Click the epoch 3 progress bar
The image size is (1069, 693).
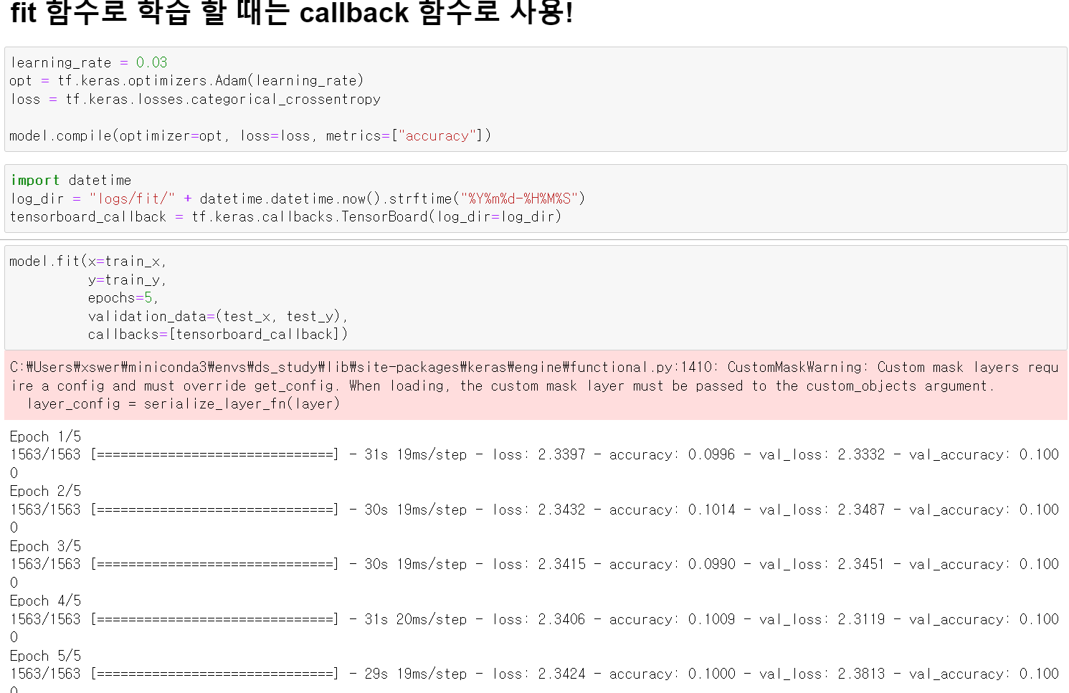click(x=214, y=564)
